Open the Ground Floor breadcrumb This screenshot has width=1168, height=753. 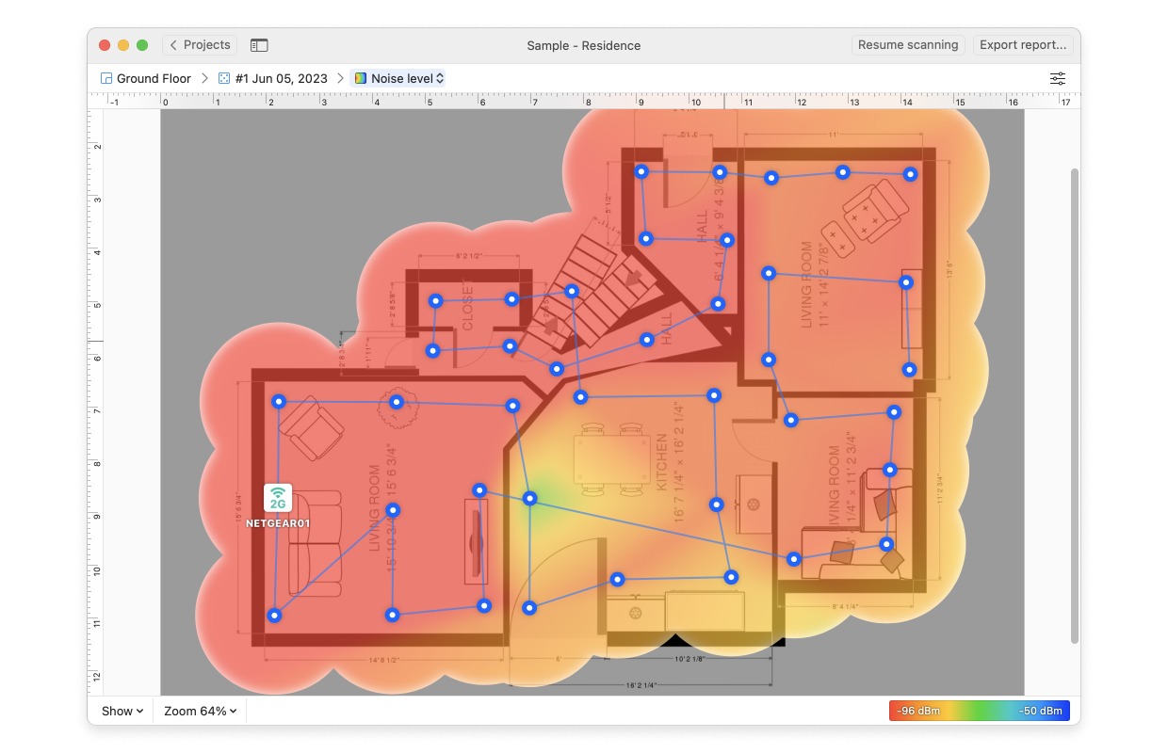point(146,78)
